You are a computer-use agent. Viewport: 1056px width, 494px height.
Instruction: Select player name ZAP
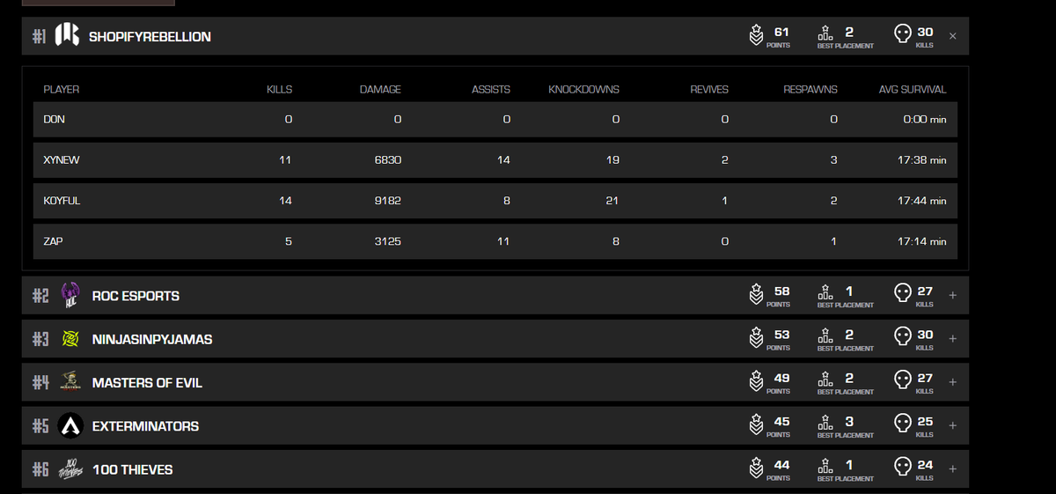(53, 241)
